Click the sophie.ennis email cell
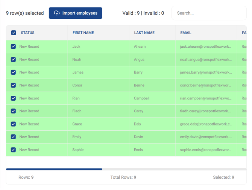Viewport: 252px width, 190px height. point(206,150)
